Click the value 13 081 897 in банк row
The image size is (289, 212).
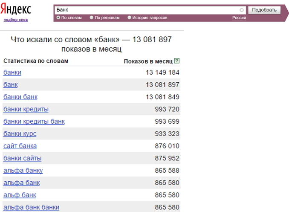[x=162, y=85]
